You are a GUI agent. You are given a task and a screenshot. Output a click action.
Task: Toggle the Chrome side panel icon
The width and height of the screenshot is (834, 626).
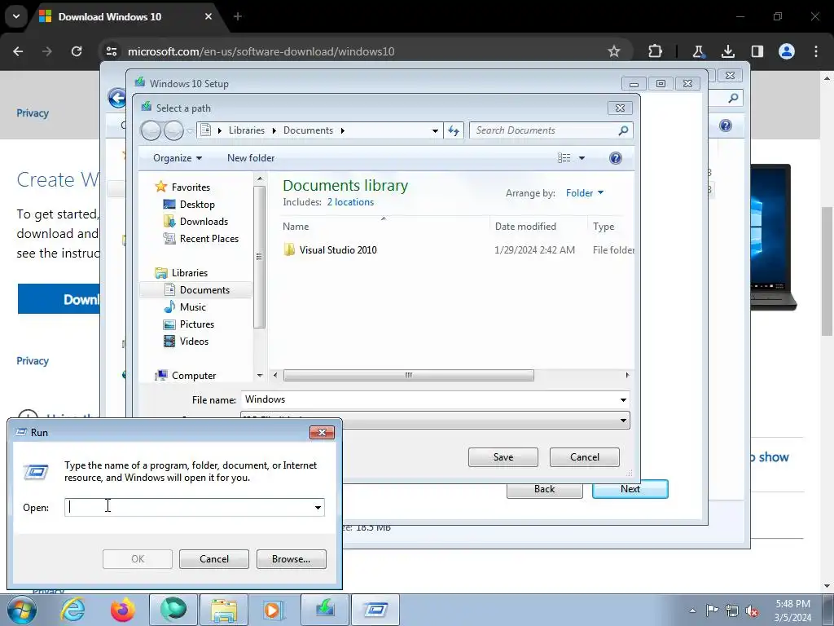[757, 51]
